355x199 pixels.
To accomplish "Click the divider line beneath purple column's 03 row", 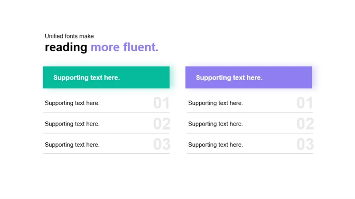I will point(250,153).
